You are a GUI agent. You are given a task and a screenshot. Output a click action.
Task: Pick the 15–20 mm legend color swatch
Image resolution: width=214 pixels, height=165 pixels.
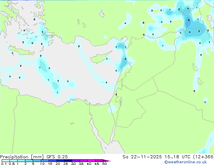pos(53,161)
